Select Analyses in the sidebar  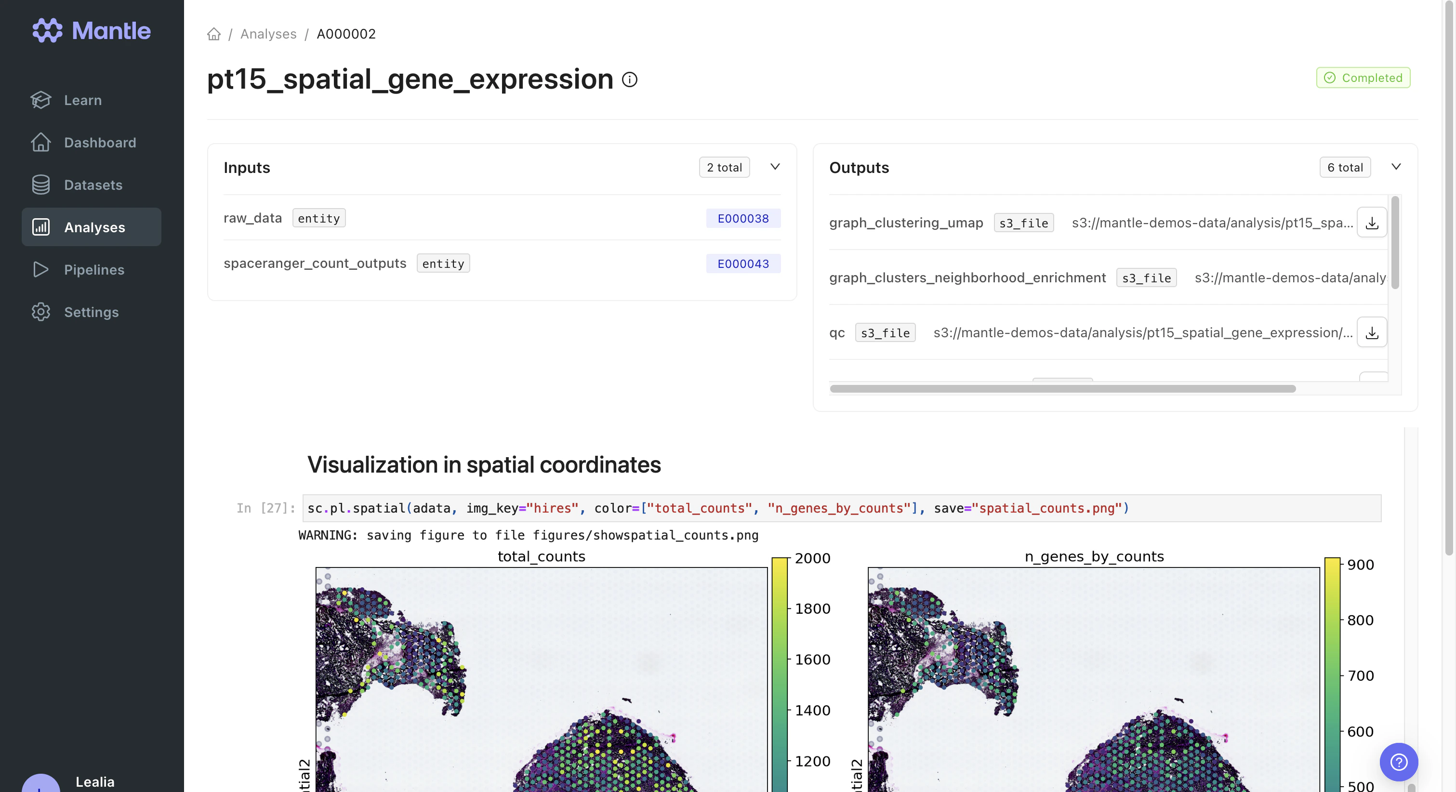pyautogui.click(x=94, y=227)
